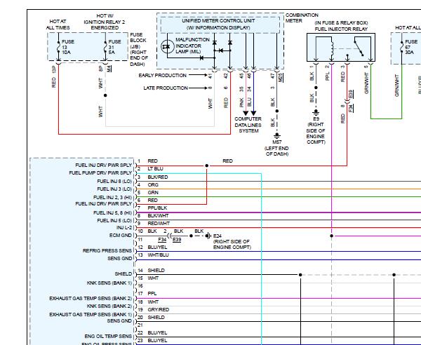Click the FUEL INJ 8 (LO) label

coord(114,182)
